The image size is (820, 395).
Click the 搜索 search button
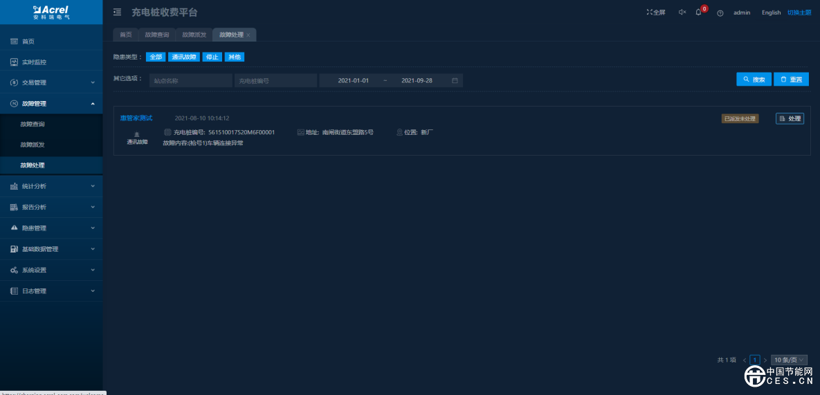[754, 80]
